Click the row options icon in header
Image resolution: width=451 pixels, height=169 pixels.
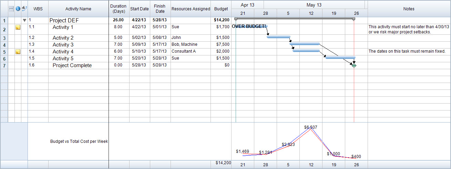(x=11, y=9)
